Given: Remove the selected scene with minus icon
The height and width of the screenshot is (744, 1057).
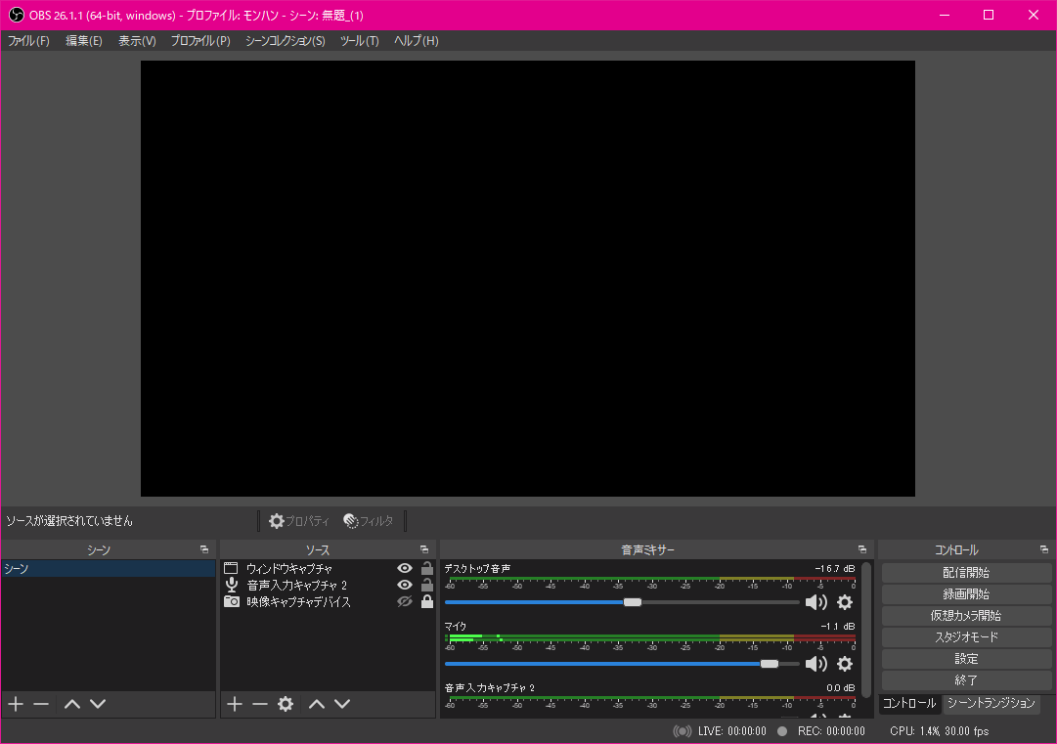Looking at the screenshot, I should click(x=41, y=704).
